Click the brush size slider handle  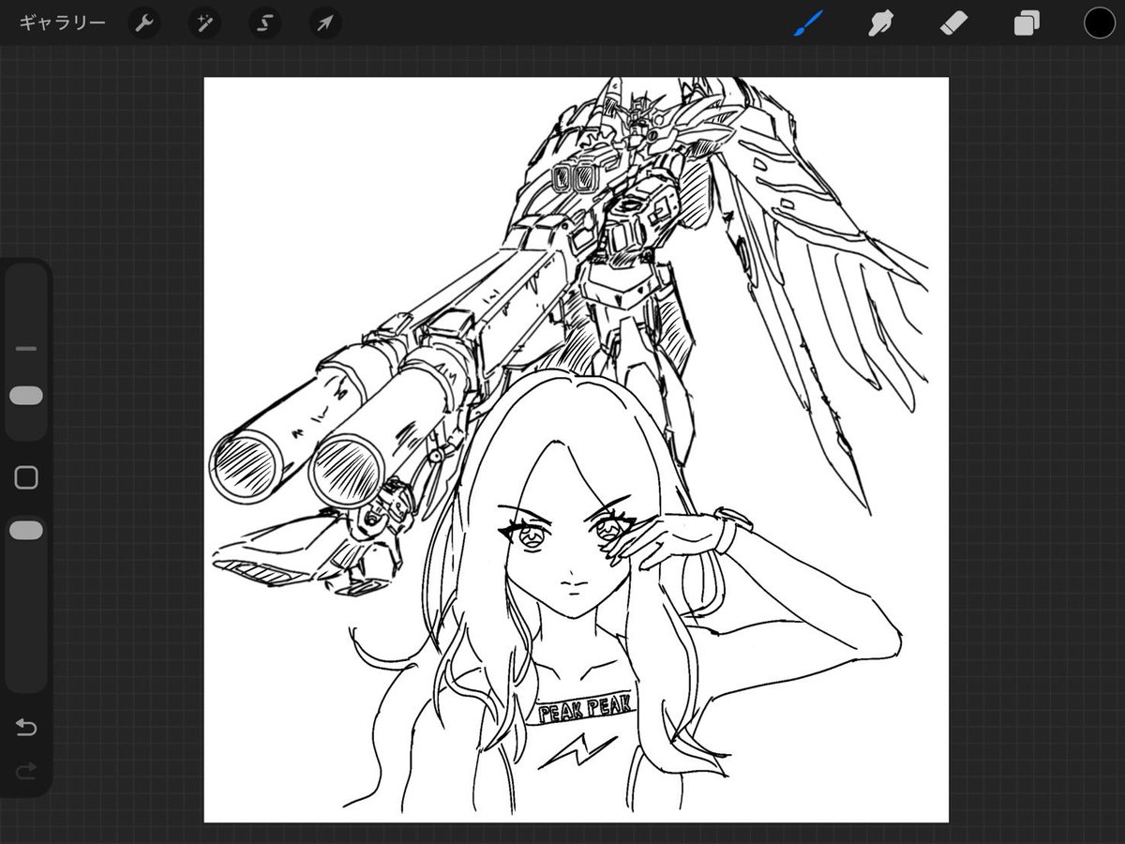click(x=26, y=396)
